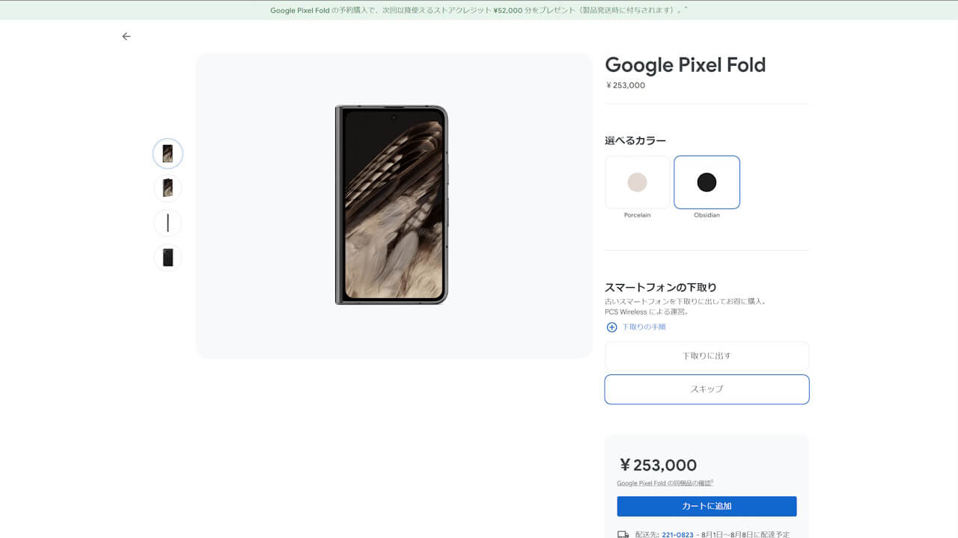Select the Obsidian color swatch
958x538 pixels.
707,182
